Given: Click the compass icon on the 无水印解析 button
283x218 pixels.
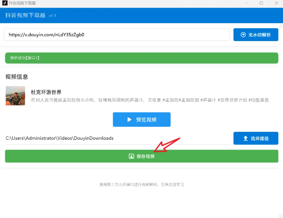Looking at the screenshot, I should pos(243,35).
